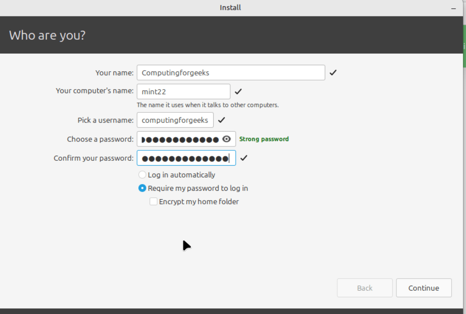Click inside the Your name field
Image resolution: width=466 pixels, height=314 pixels.
(x=231, y=72)
